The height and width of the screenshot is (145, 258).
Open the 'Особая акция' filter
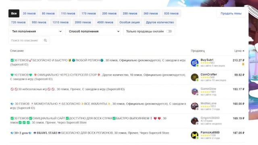pos(129,23)
